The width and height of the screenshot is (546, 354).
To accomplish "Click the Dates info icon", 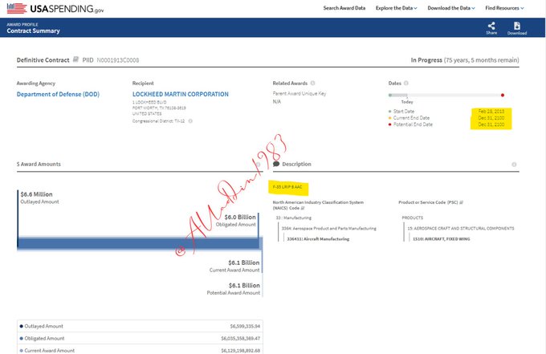I will (x=407, y=83).
